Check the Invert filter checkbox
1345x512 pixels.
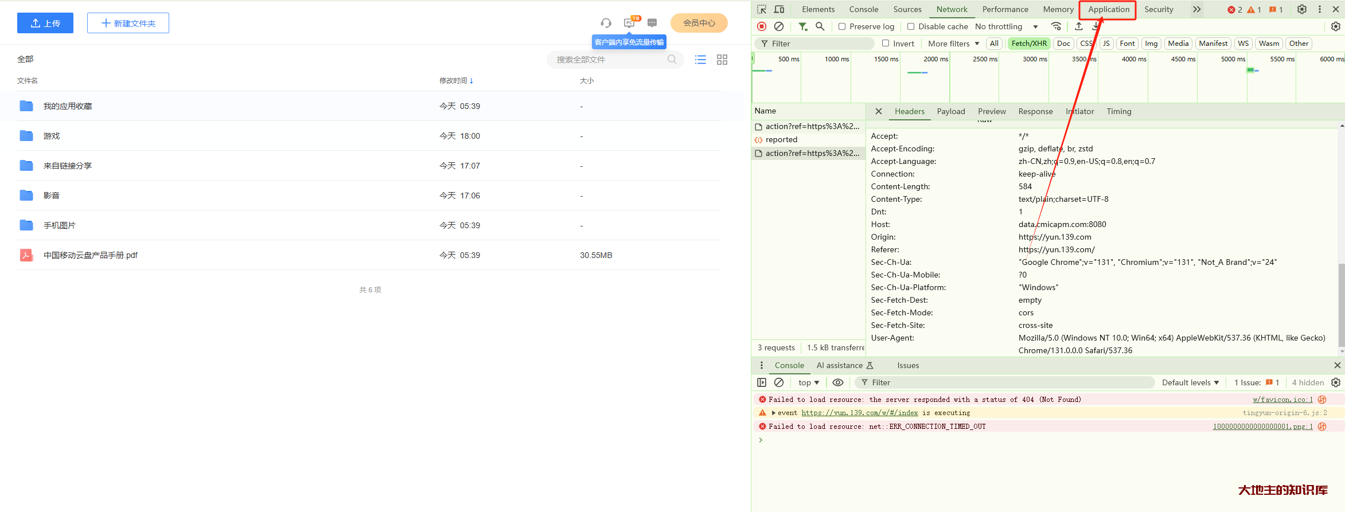(x=886, y=43)
